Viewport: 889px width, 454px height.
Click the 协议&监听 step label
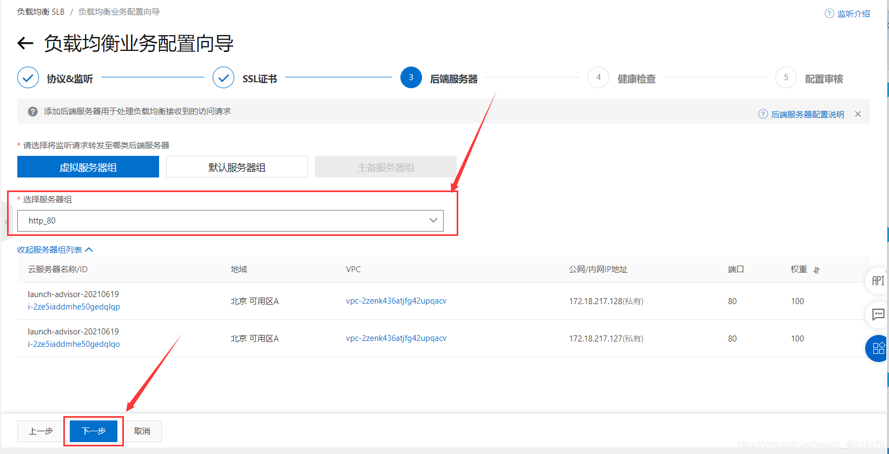[x=70, y=79]
